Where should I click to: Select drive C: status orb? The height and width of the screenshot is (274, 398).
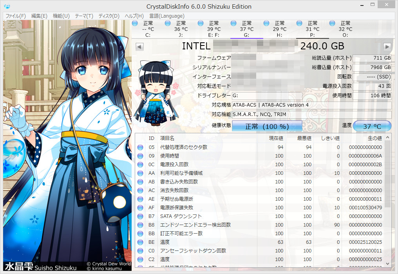[x=135, y=24]
